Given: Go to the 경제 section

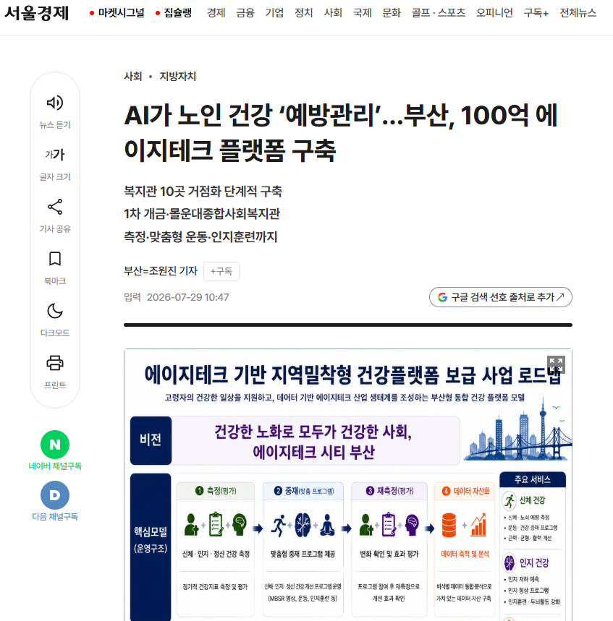Looking at the screenshot, I should point(216,13).
